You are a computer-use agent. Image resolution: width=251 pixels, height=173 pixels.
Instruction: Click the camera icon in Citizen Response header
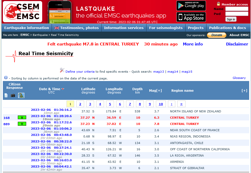pyautogui.click(x=13, y=95)
